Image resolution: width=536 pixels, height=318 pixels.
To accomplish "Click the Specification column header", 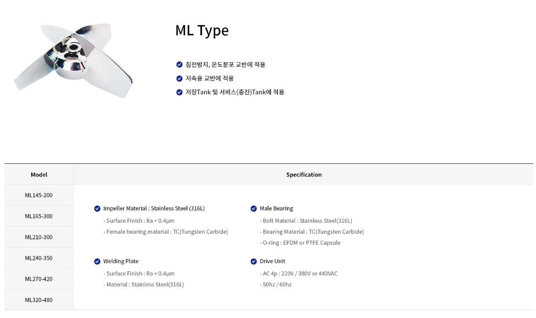I will (304, 175).
